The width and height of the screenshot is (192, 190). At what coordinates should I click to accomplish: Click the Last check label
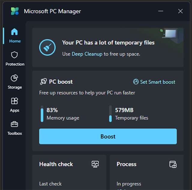coord(50,184)
